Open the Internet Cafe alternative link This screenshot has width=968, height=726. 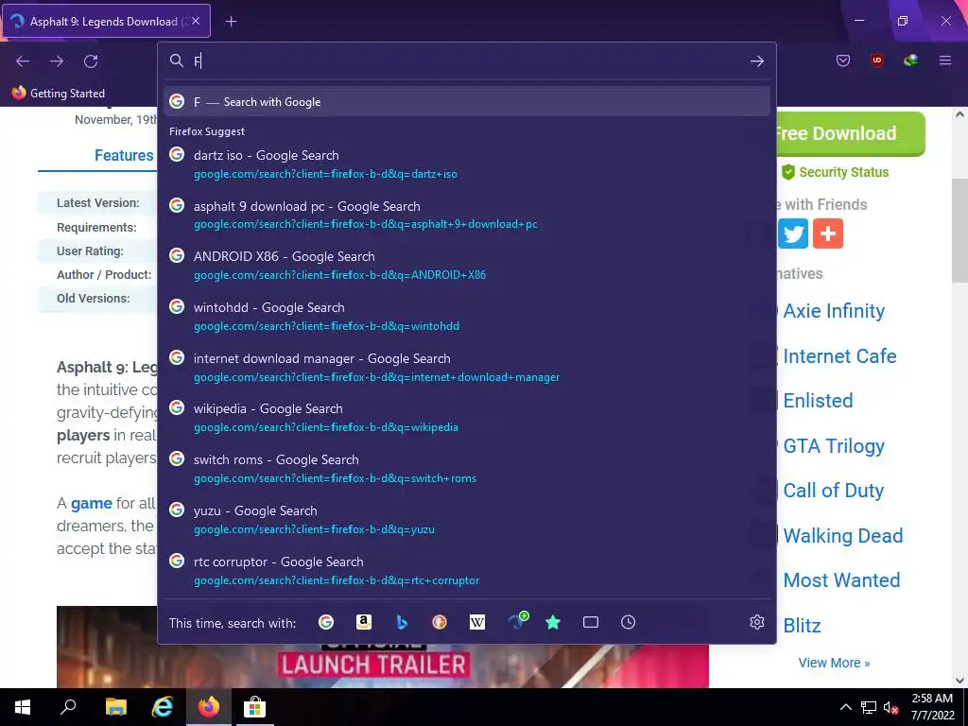(839, 355)
